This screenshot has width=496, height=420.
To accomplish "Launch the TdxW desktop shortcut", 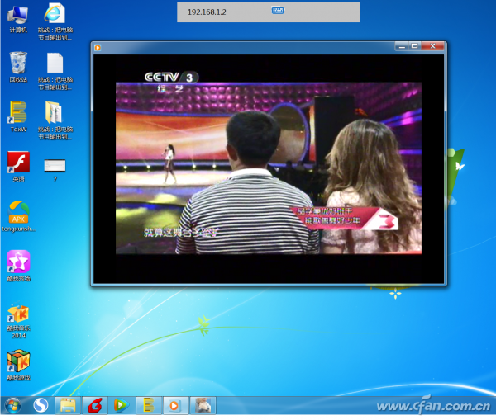I will (18, 116).
